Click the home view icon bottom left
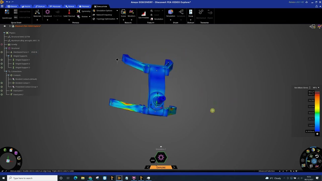This screenshot has height=181, width=322. pyautogui.click(x=11, y=150)
